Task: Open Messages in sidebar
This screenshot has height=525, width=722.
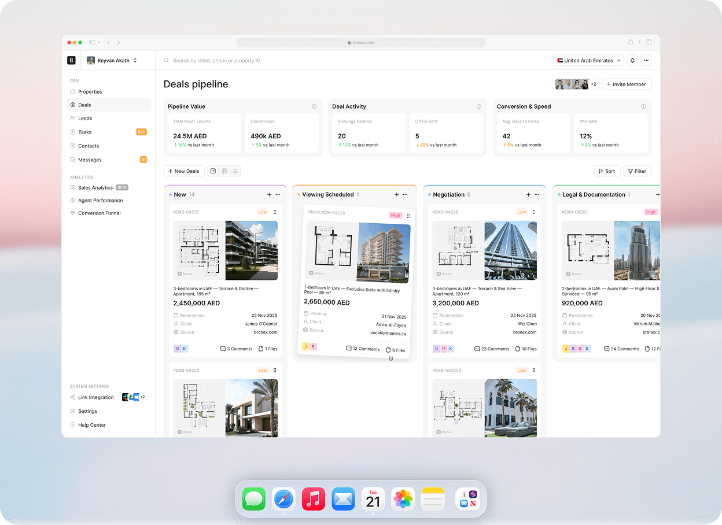Action: pos(108,160)
